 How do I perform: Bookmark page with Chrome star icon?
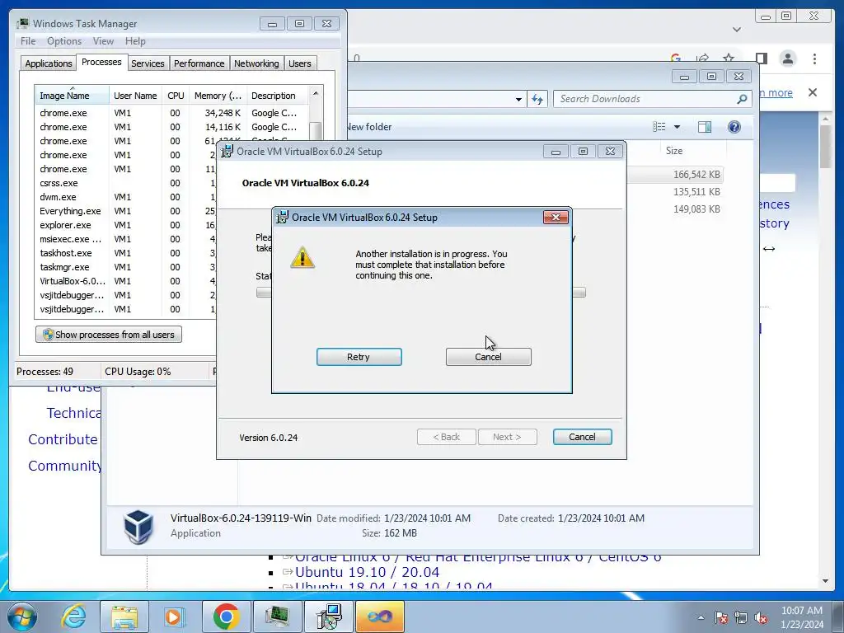point(729,59)
